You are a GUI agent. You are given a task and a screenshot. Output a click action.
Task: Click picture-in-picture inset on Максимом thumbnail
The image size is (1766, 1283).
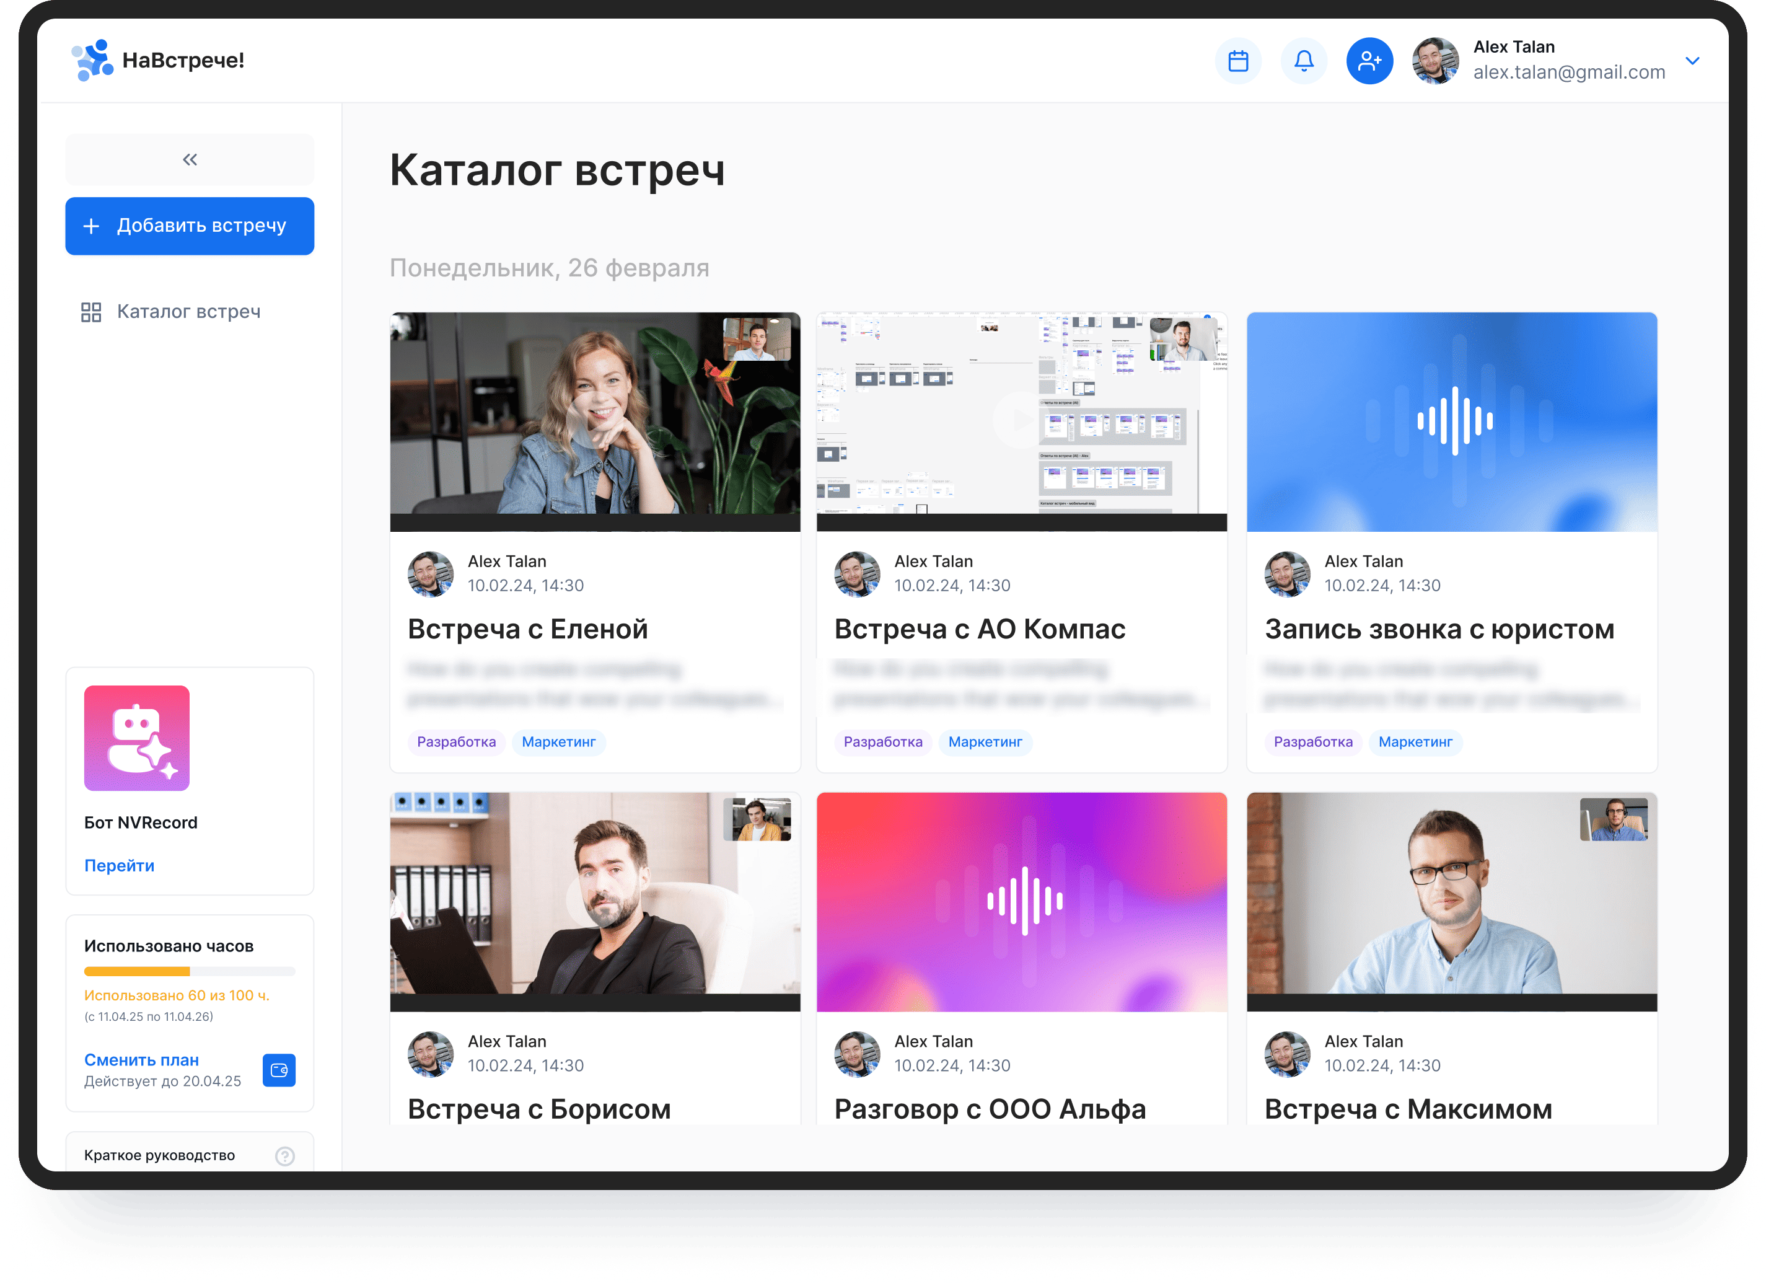1614,819
